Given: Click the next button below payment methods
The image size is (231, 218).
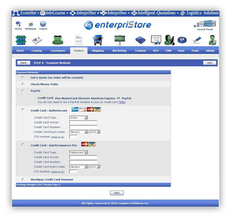Looking at the screenshot, I should [x=117, y=193].
